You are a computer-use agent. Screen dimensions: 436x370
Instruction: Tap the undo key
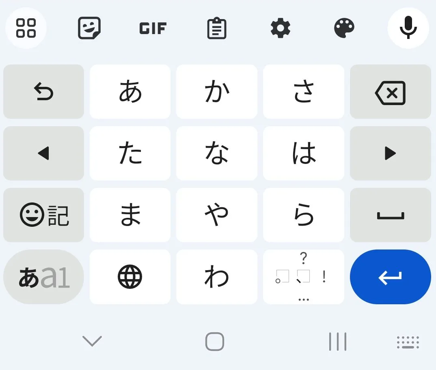point(43,92)
